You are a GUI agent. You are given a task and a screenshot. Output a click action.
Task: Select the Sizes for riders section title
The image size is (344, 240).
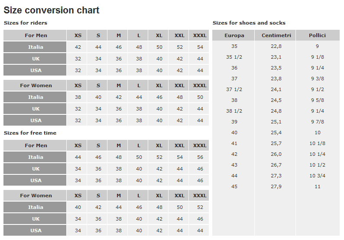[26, 23]
